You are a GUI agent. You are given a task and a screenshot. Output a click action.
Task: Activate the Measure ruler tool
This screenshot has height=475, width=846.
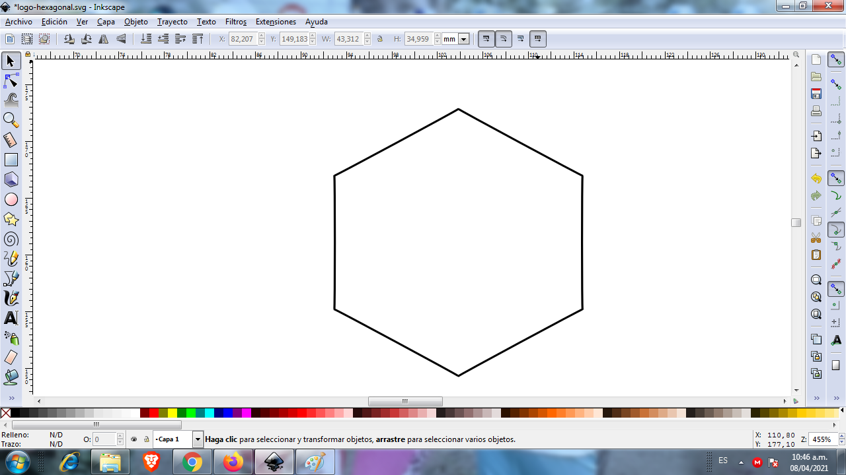click(x=11, y=140)
